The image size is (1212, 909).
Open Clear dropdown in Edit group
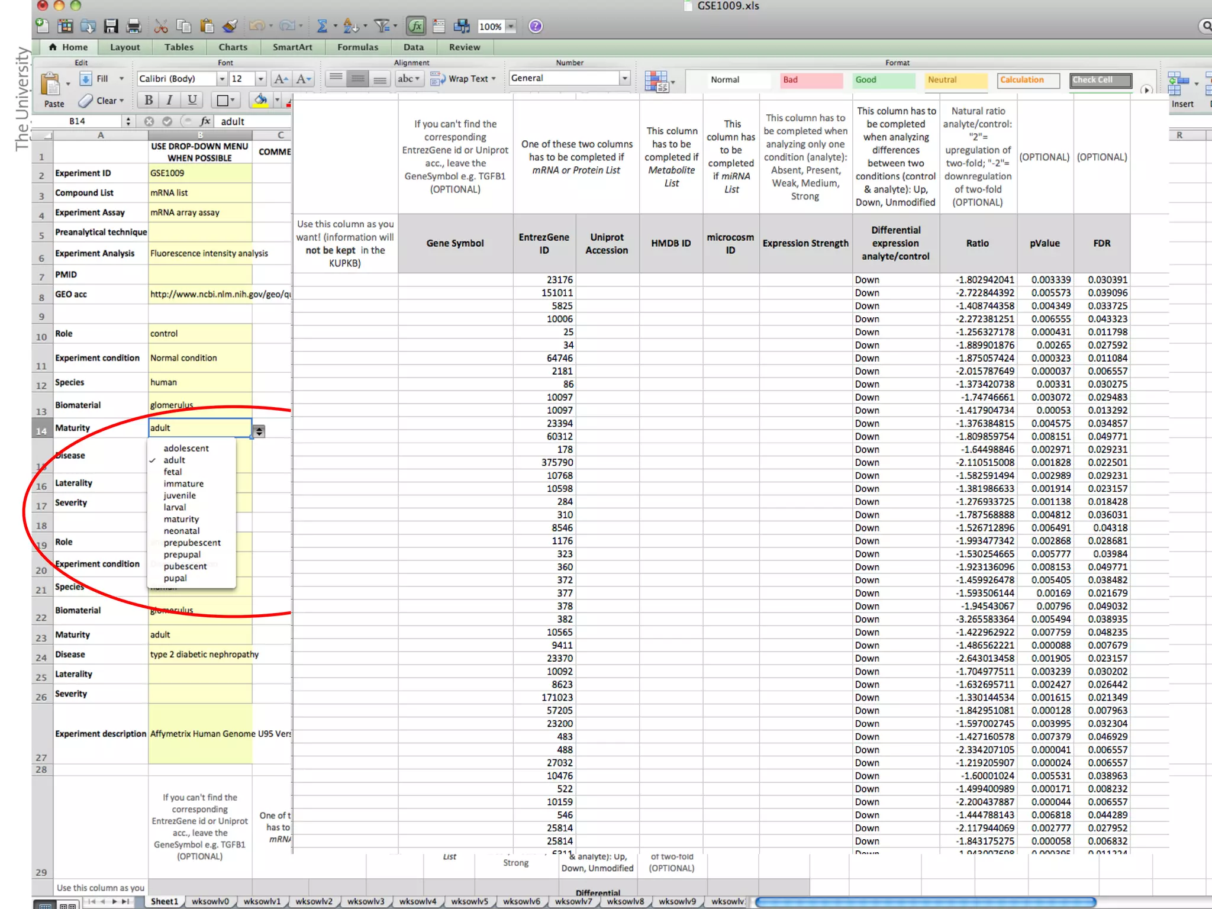[x=121, y=101]
